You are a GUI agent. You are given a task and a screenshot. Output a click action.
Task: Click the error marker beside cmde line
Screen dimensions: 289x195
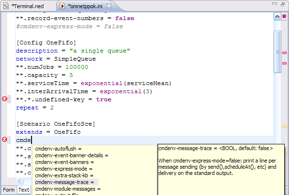pyautogui.click(x=5, y=140)
